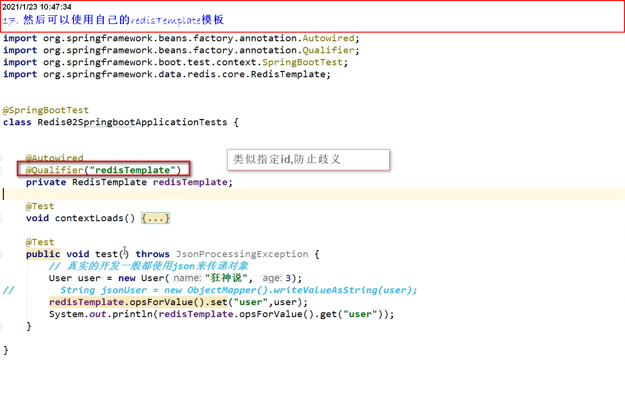Click the System.out.println statement
The width and height of the screenshot is (625, 403).
click(x=221, y=314)
